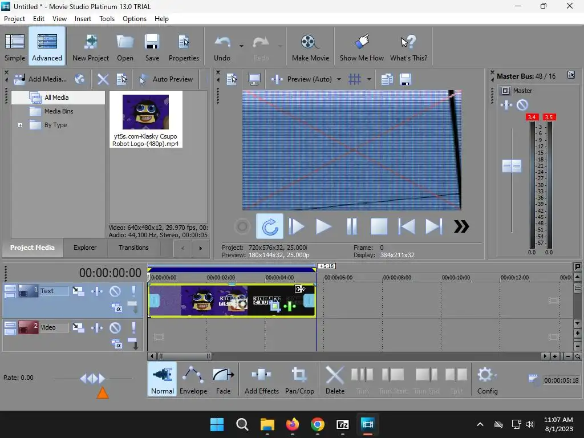Open Pan/Crop tool
Viewport: 584px width, 438px height.
pyautogui.click(x=299, y=379)
